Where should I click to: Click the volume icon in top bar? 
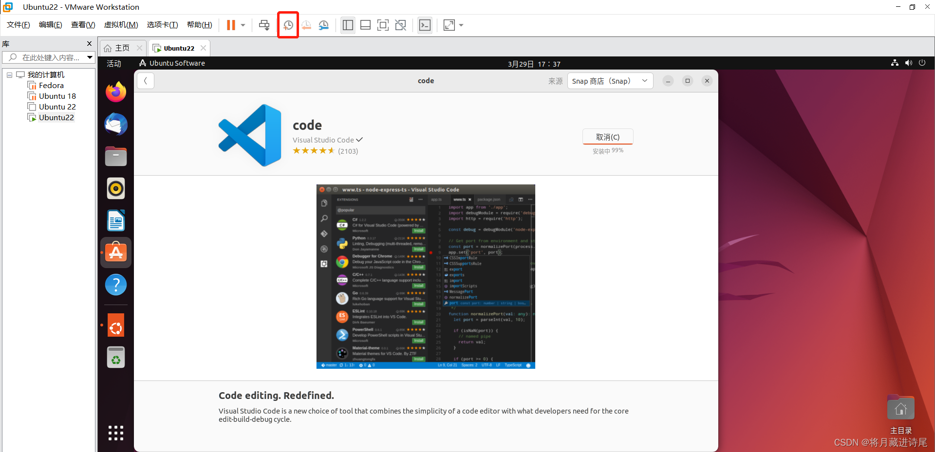[x=908, y=63]
